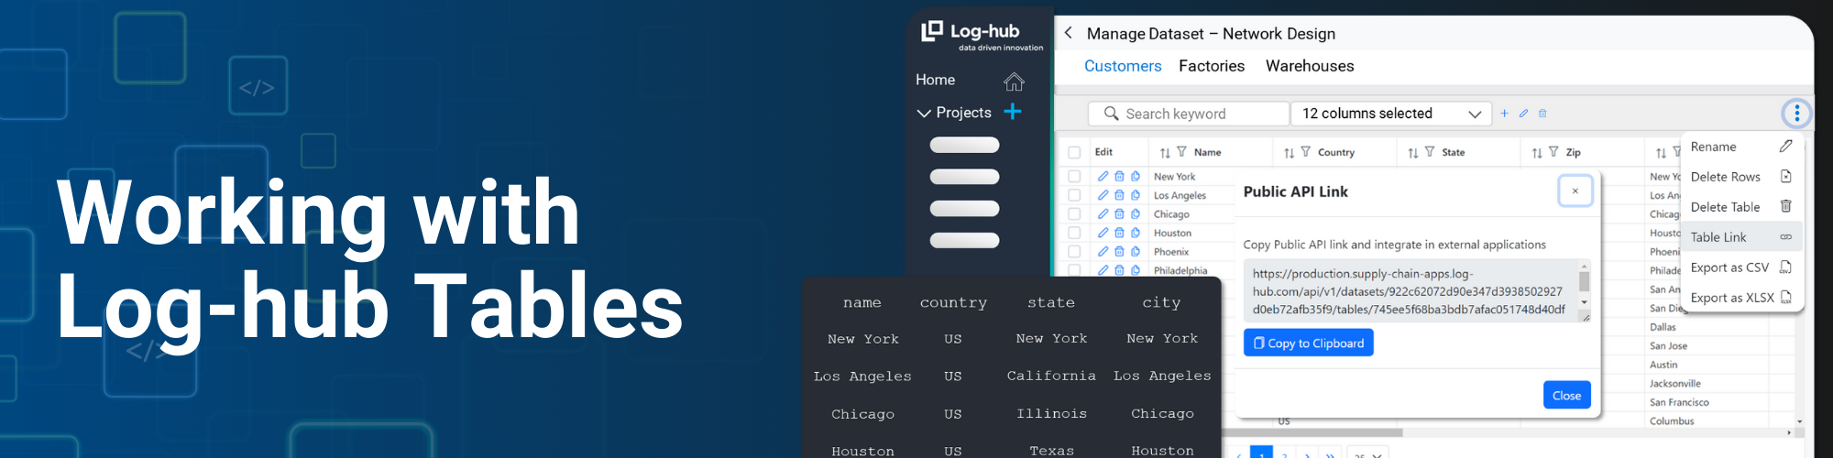The image size is (1833, 458).
Task: Delete the New York row via trash icon
Action: tap(1119, 176)
